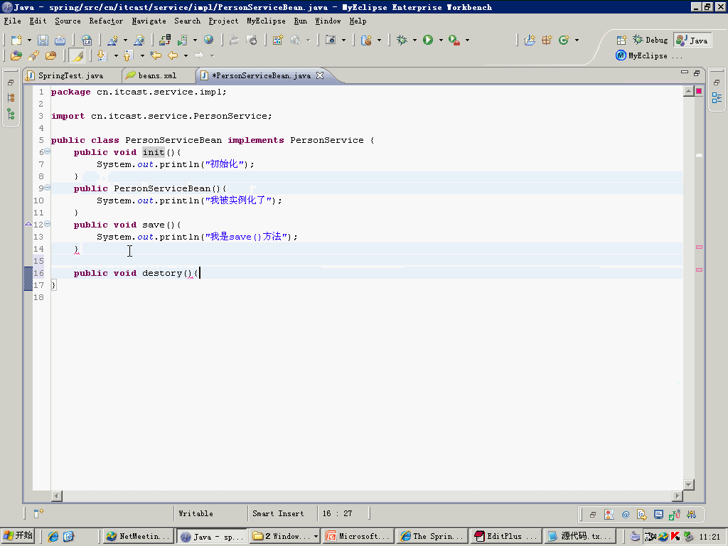Click the Writable status field

tap(210, 513)
